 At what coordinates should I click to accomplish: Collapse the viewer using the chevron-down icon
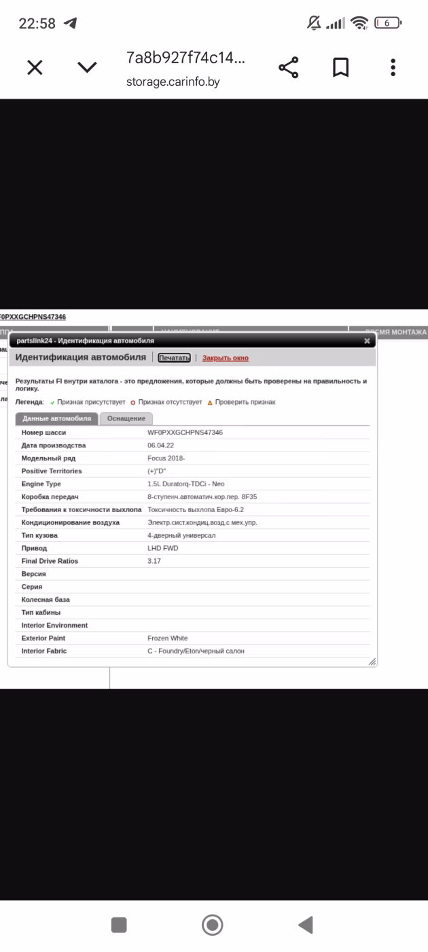coord(87,67)
